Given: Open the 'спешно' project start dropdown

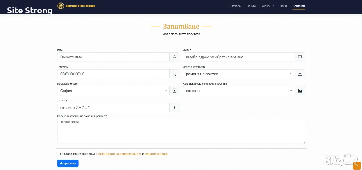Looking at the screenshot, I should pos(239,91).
